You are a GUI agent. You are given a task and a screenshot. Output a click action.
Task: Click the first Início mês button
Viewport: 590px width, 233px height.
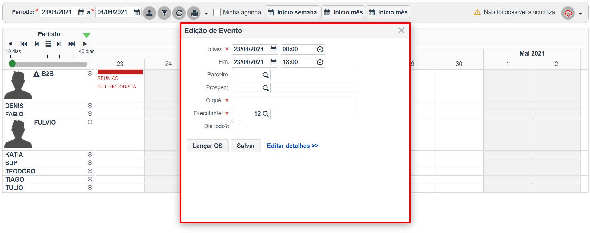tap(343, 12)
